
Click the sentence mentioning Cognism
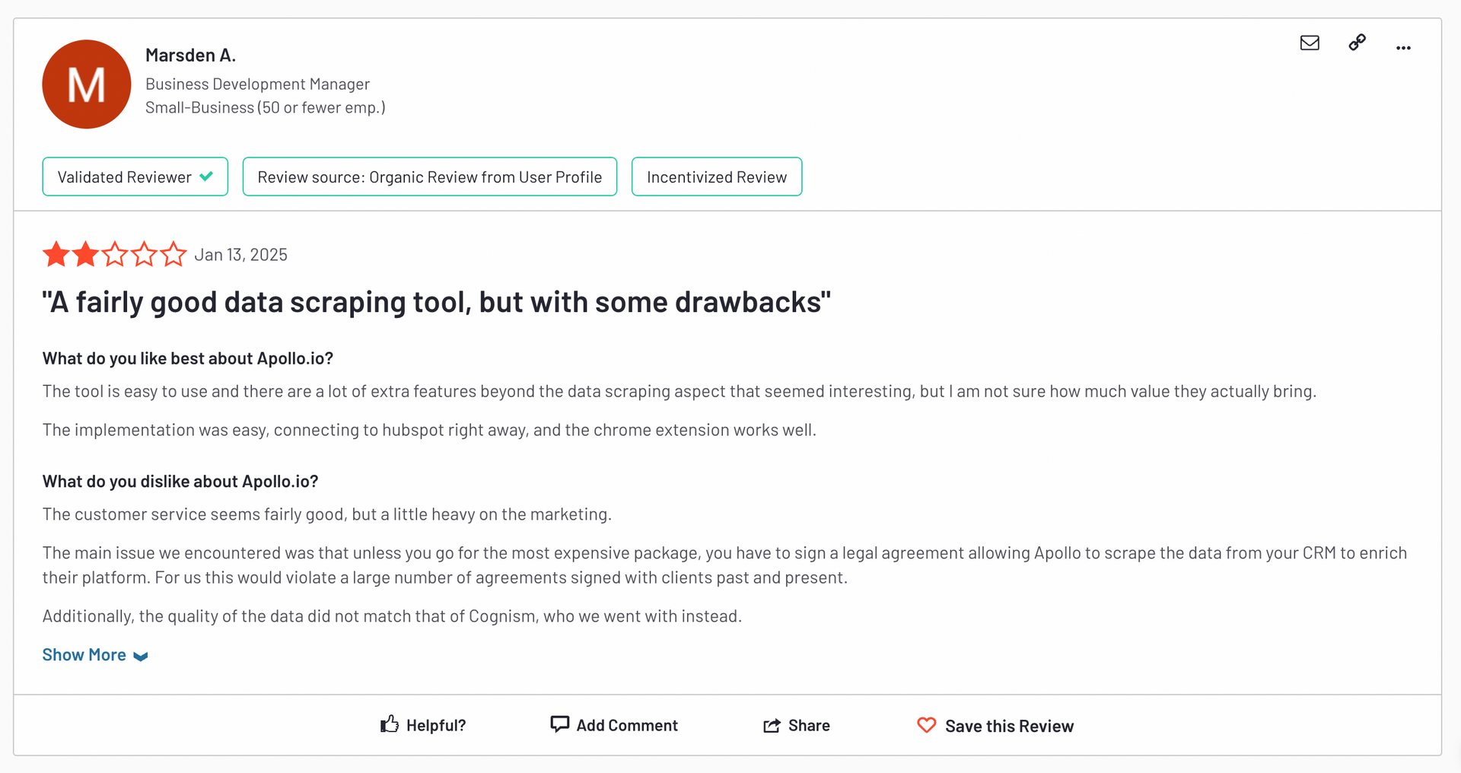point(392,616)
